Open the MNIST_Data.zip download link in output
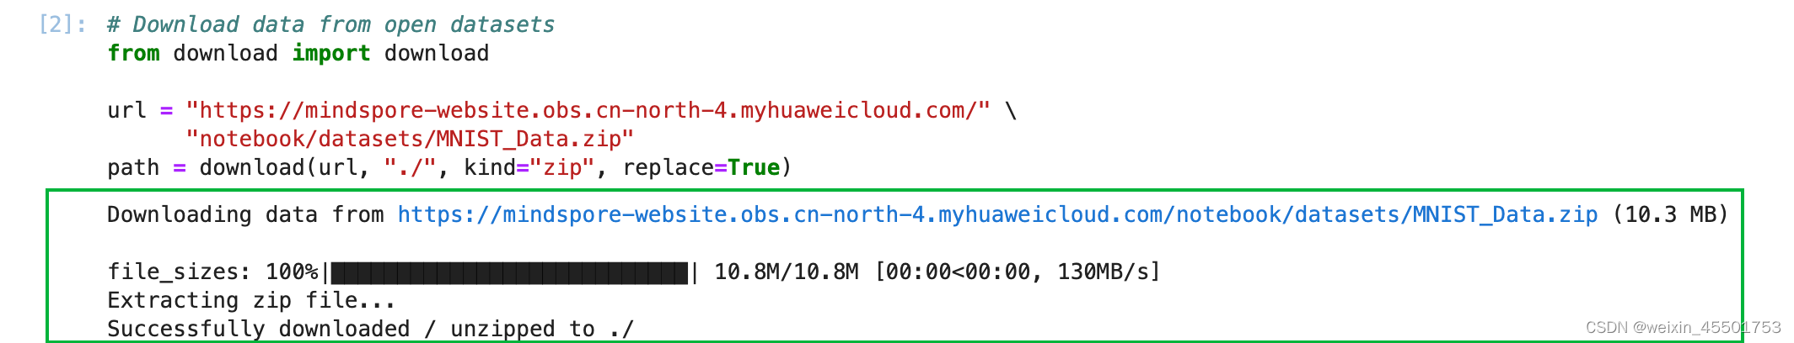1794x343 pixels. pyautogui.click(x=997, y=215)
